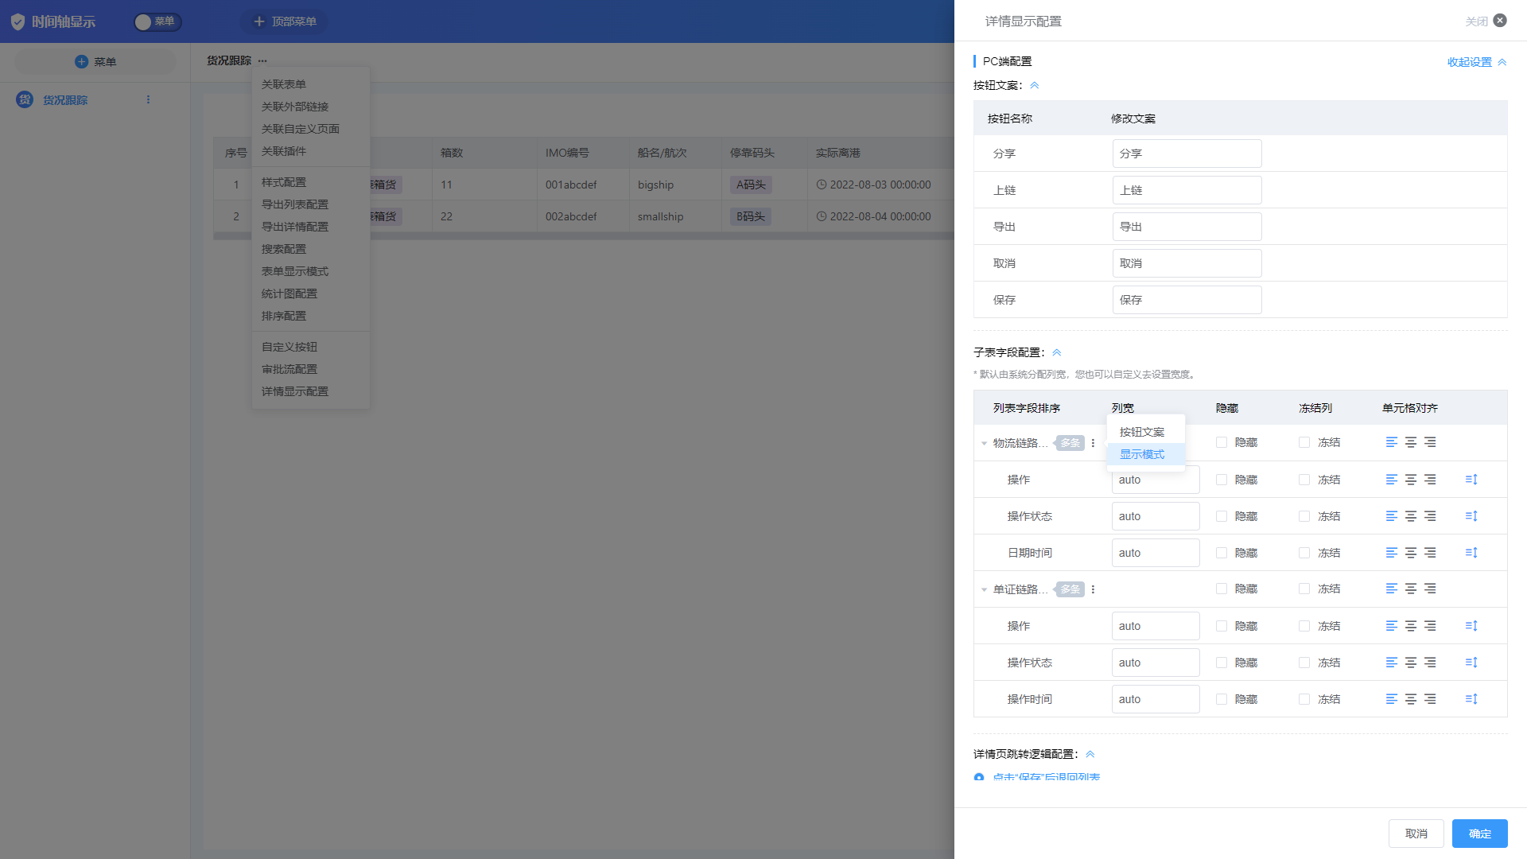Check 冻结 for 物流链路 row
Viewport: 1527px width, 859px height.
1304,442
